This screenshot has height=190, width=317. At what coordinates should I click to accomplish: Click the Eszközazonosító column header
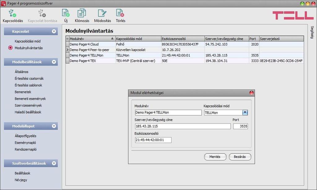coord(183,39)
